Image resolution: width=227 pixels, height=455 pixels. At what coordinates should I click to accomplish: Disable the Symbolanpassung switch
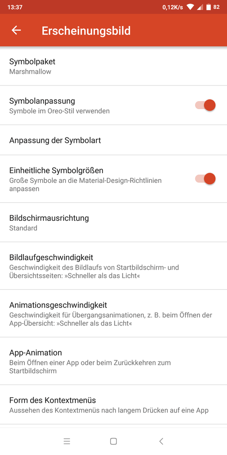point(206,105)
